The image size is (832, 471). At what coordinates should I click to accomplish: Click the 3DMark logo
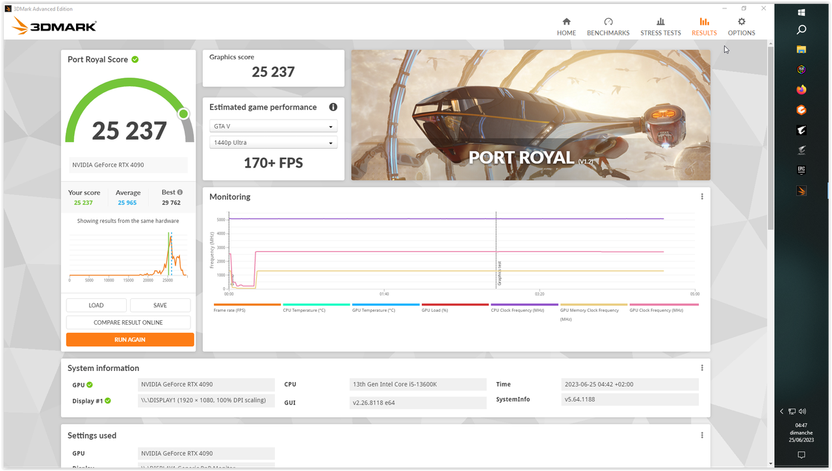coord(54,26)
